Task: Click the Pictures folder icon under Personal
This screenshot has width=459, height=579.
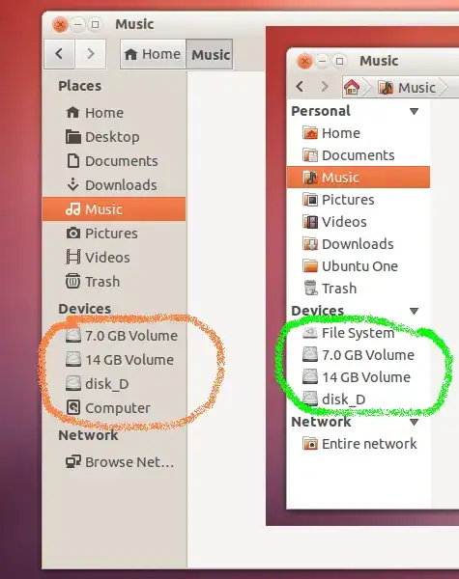Action: tap(310, 200)
